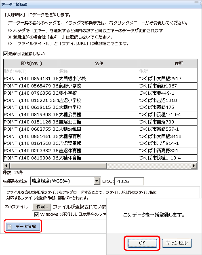Select the 大穂中学校 row

coord(100,107)
